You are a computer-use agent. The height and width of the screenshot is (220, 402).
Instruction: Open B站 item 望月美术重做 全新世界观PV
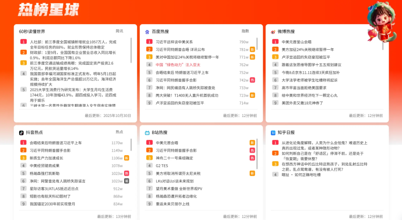(x=179, y=189)
